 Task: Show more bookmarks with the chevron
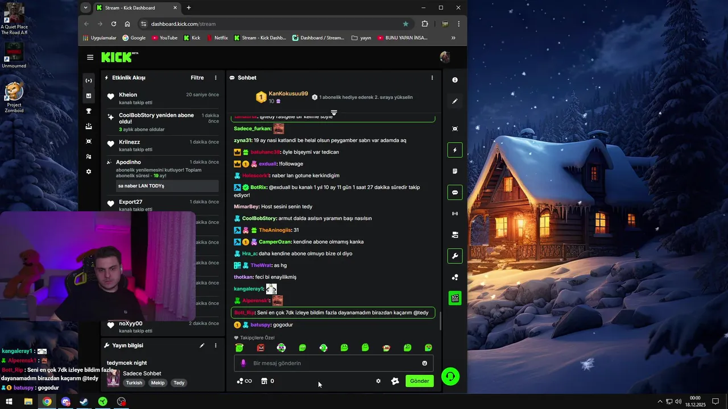pyautogui.click(x=453, y=38)
